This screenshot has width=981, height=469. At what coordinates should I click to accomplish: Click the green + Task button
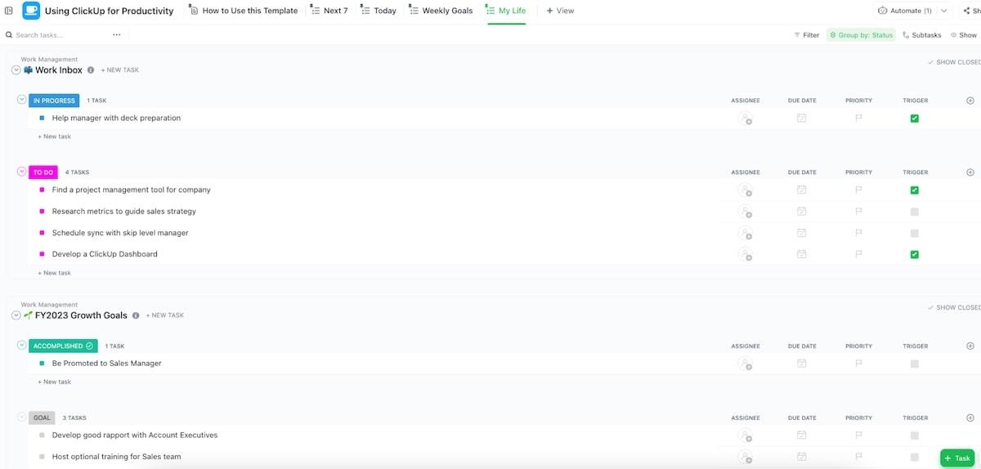pyautogui.click(x=957, y=458)
